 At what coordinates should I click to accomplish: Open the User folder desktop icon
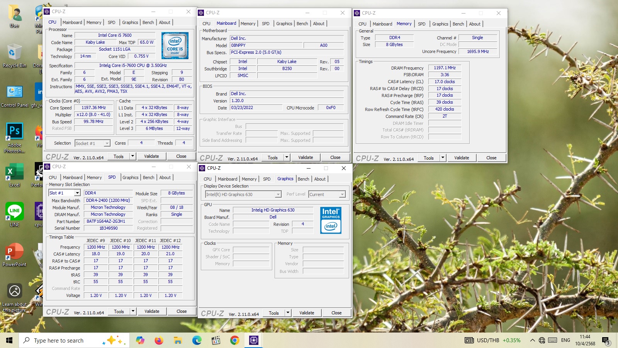click(x=15, y=16)
